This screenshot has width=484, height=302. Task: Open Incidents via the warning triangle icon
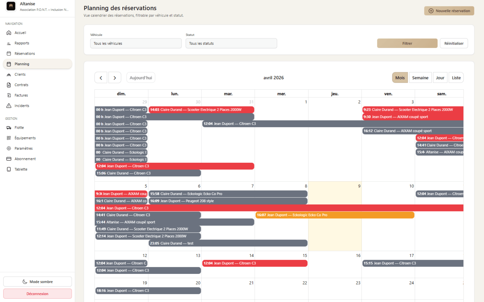[9, 106]
